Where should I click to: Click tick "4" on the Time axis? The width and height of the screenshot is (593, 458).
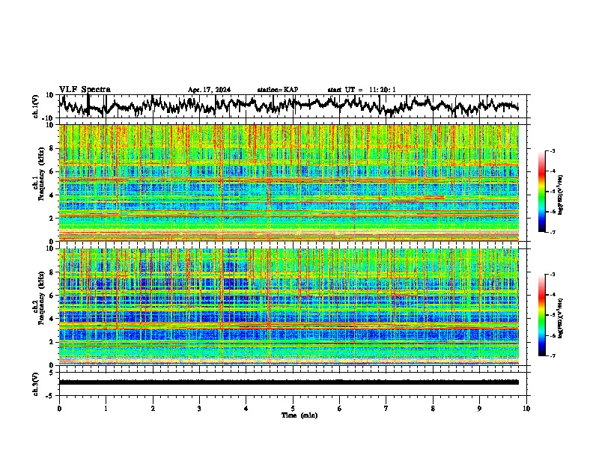(246, 409)
